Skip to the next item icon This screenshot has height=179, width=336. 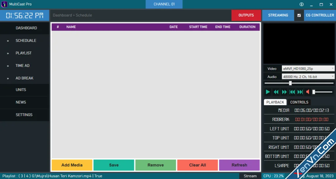[x=300, y=92]
